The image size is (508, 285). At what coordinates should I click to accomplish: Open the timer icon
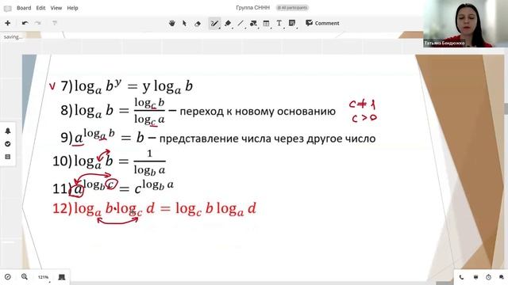(489, 277)
